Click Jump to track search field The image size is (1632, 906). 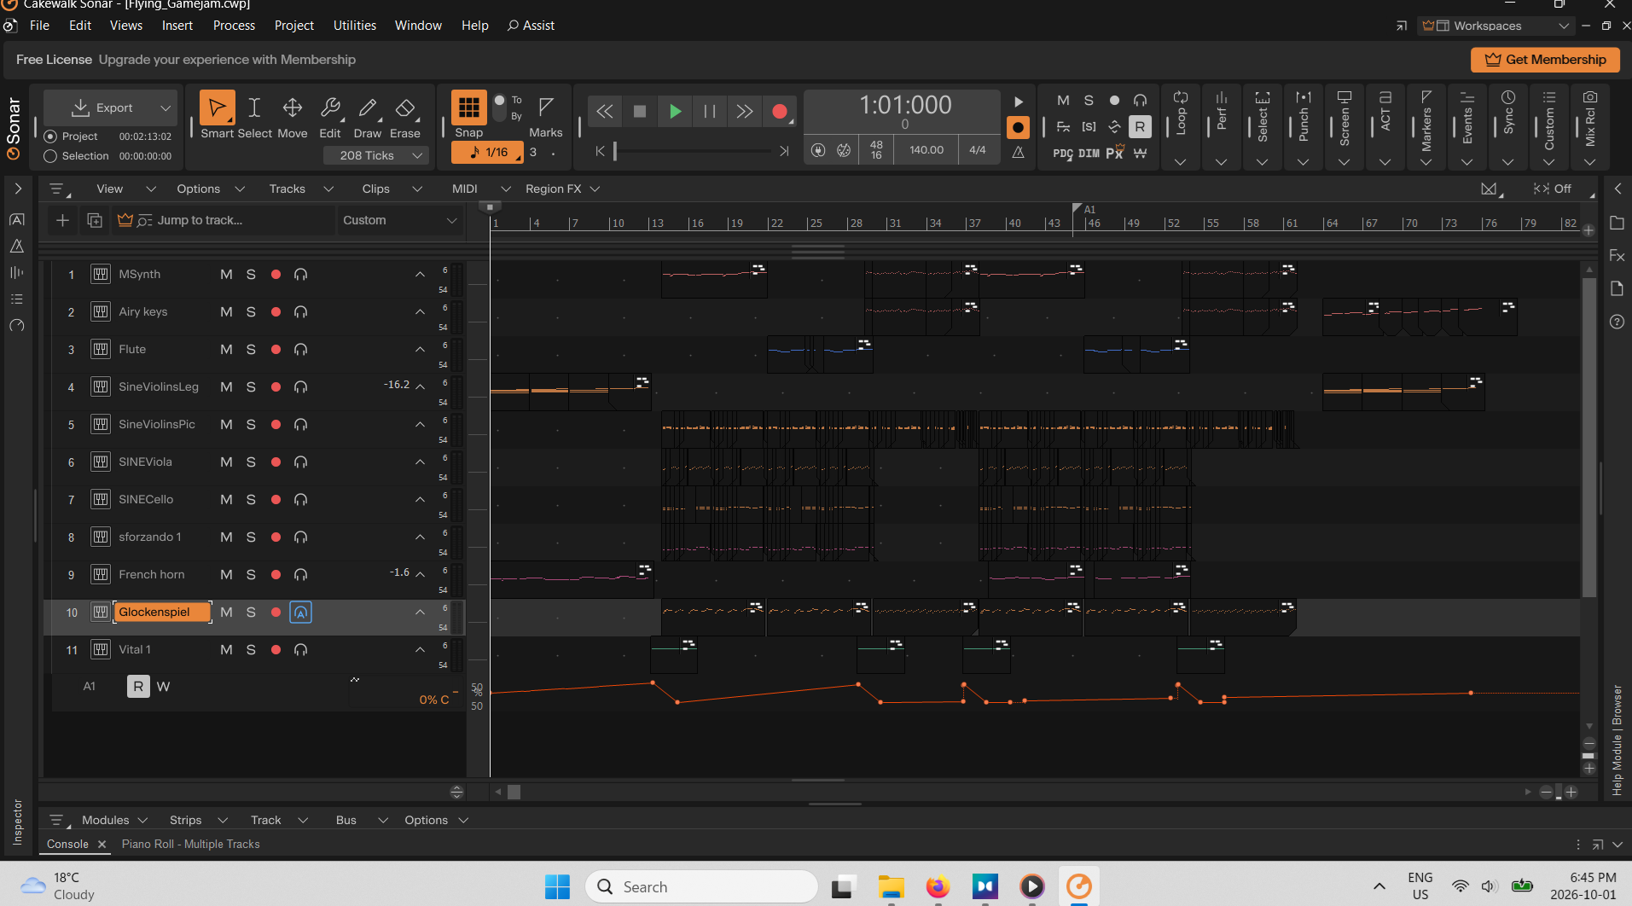pos(224,220)
